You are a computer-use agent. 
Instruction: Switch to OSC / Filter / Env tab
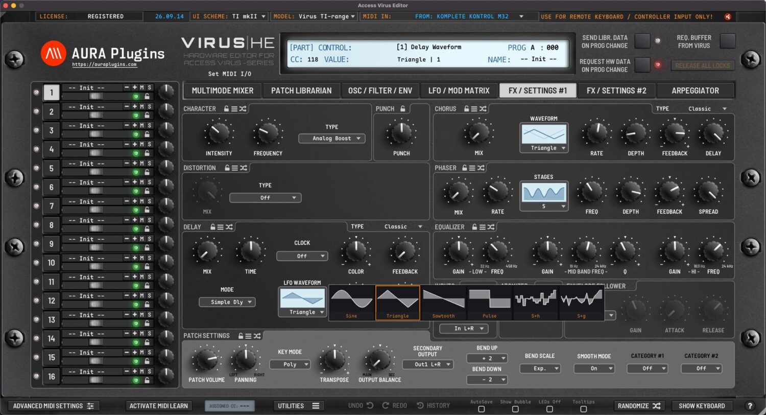coord(380,90)
